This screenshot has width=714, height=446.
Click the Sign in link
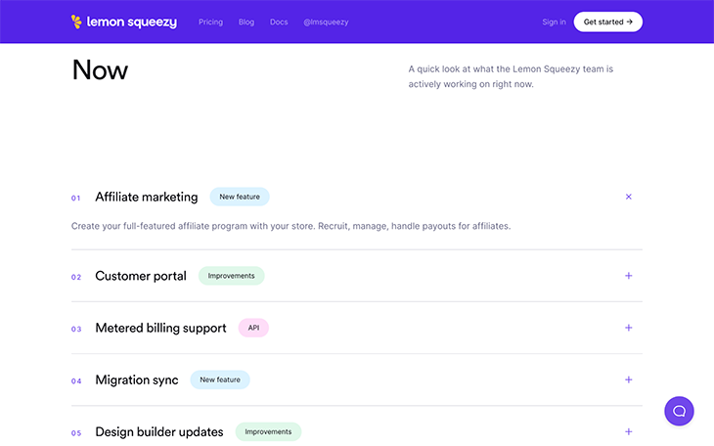click(554, 22)
